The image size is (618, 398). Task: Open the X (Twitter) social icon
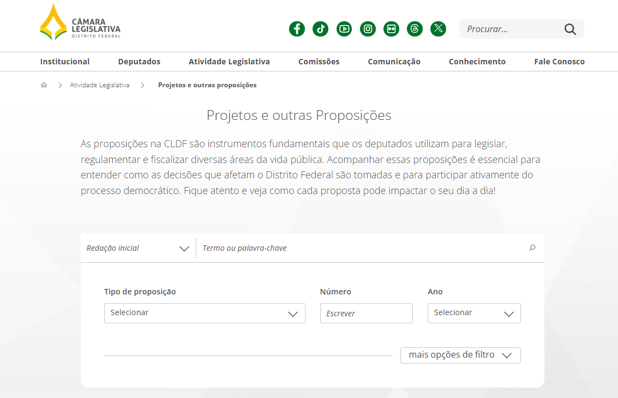click(x=438, y=29)
